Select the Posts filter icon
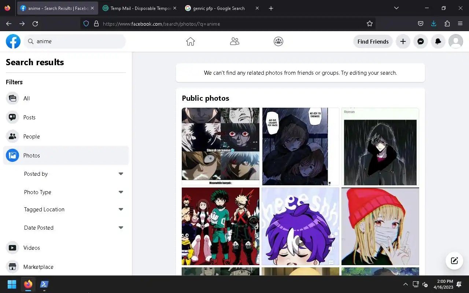469x293 pixels. coord(12,117)
